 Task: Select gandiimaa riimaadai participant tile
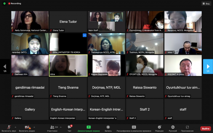30,87
